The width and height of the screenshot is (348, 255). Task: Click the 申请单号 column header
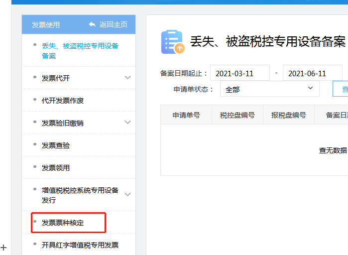tap(186, 115)
